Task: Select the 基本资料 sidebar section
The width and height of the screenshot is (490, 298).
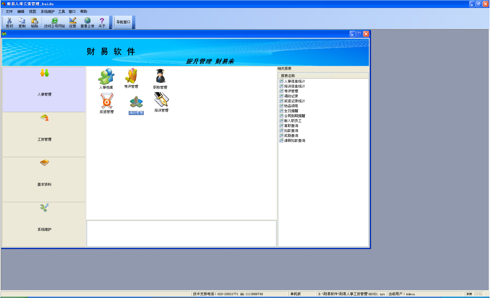Action: [x=44, y=180]
